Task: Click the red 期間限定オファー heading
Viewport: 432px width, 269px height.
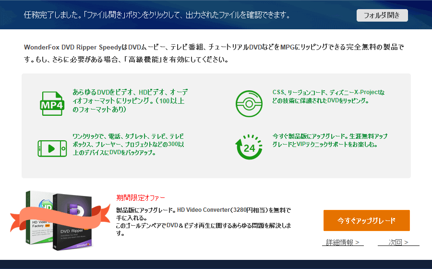Action: pos(141,198)
